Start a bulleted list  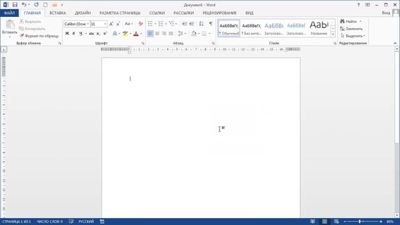(x=150, y=24)
